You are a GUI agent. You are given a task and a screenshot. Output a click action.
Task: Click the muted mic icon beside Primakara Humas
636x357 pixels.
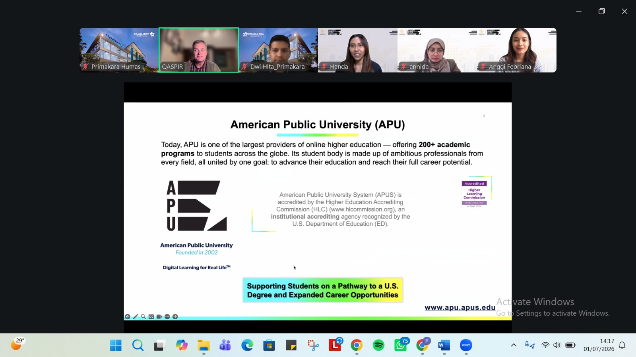point(85,67)
